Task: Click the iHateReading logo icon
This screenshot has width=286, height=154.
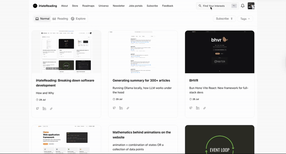Action: click(35, 6)
